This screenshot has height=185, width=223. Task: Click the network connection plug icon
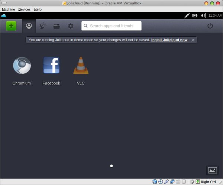point(187,16)
